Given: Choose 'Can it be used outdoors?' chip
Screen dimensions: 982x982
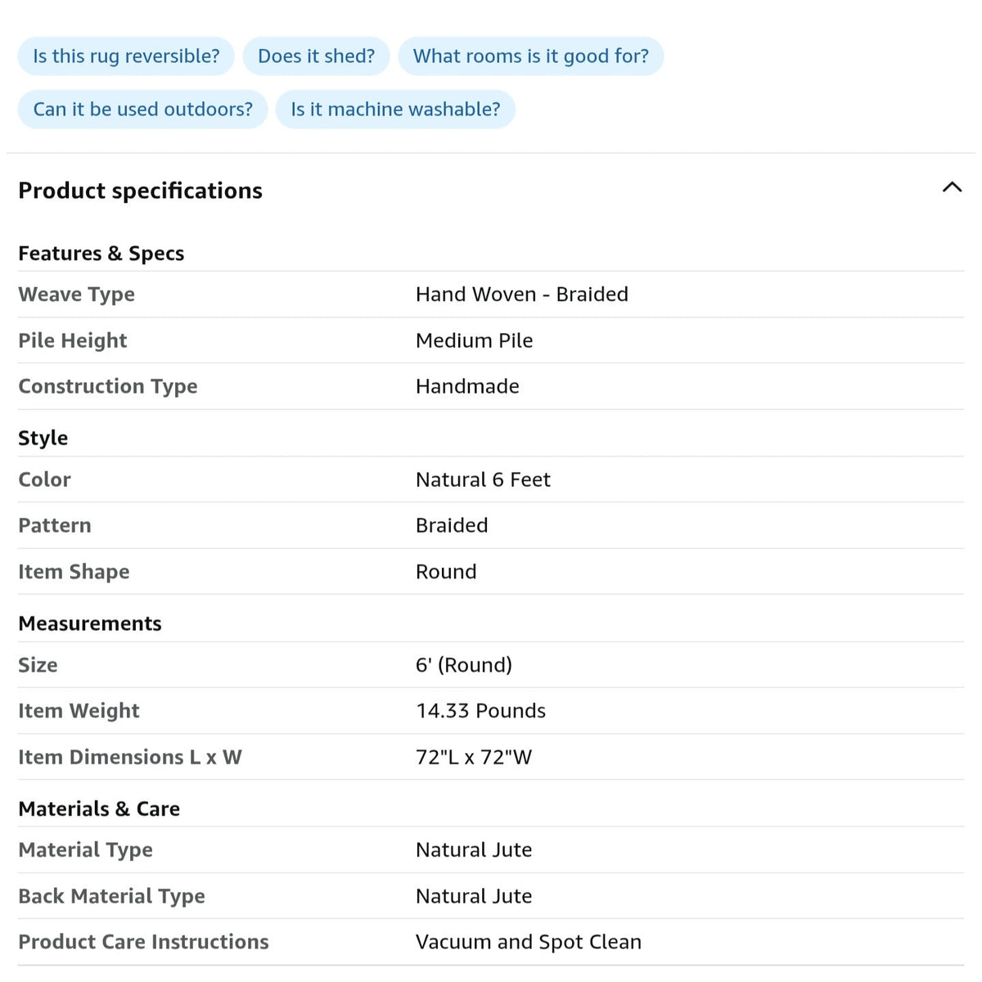Looking at the screenshot, I should click(142, 109).
